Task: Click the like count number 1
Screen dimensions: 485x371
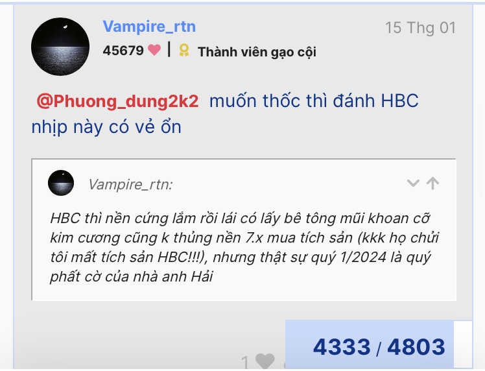Action: click(x=245, y=362)
